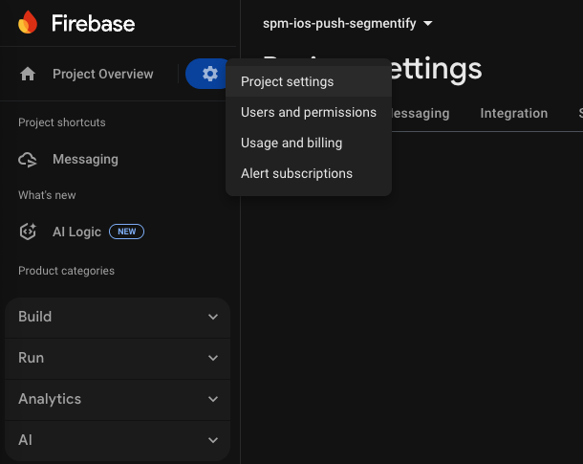Screen dimensions: 583x464
Task: Expand the Build category chevron
Action: (213, 317)
